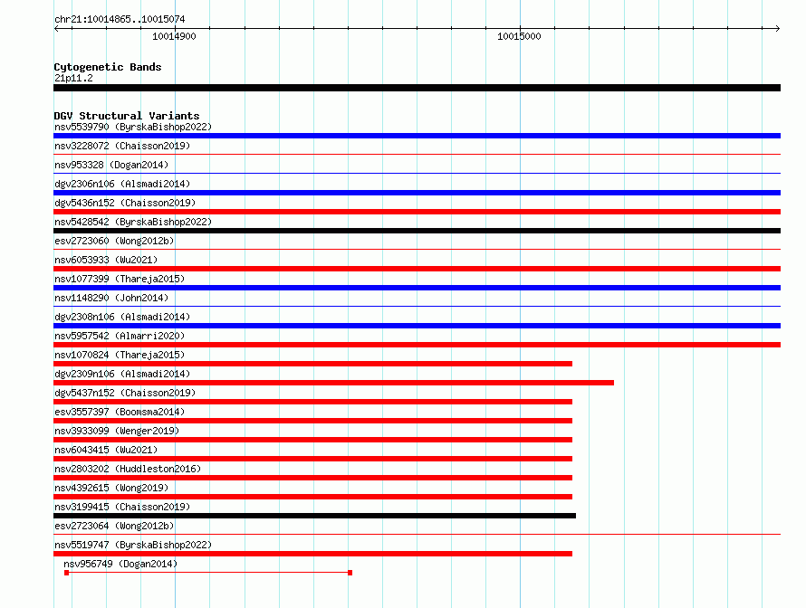Click the red bar under dgv5437n152
The image size is (806, 608).
tap(313, 402)
